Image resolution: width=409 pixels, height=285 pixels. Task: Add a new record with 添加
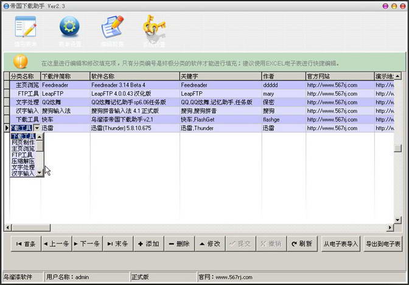(149, 244)
